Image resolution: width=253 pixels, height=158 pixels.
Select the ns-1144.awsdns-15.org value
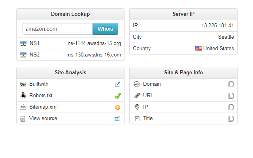coord(94,43)
